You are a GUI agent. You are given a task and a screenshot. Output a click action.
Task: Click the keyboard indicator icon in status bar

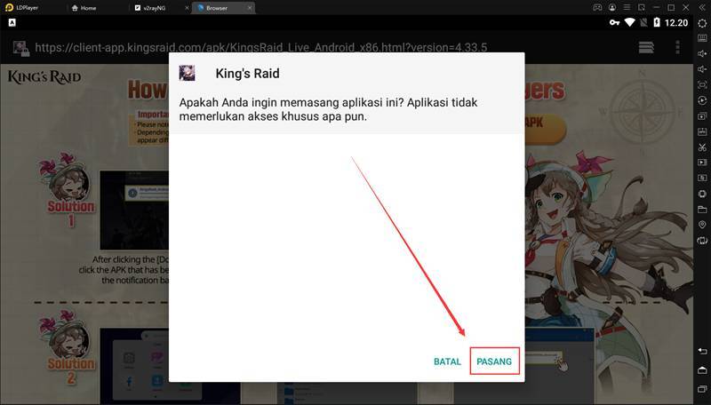pyautogui.click(x=12, y=22)
